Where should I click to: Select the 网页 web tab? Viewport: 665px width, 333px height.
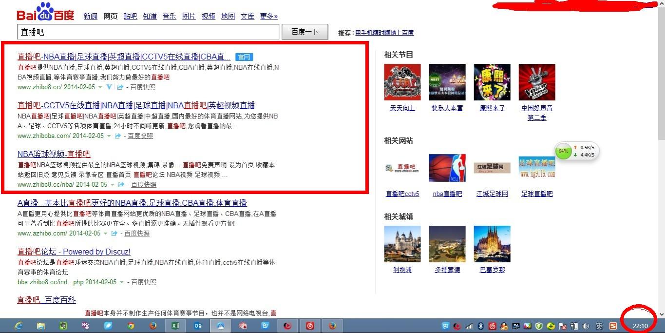pyautogui.click(x=111, y=16)
